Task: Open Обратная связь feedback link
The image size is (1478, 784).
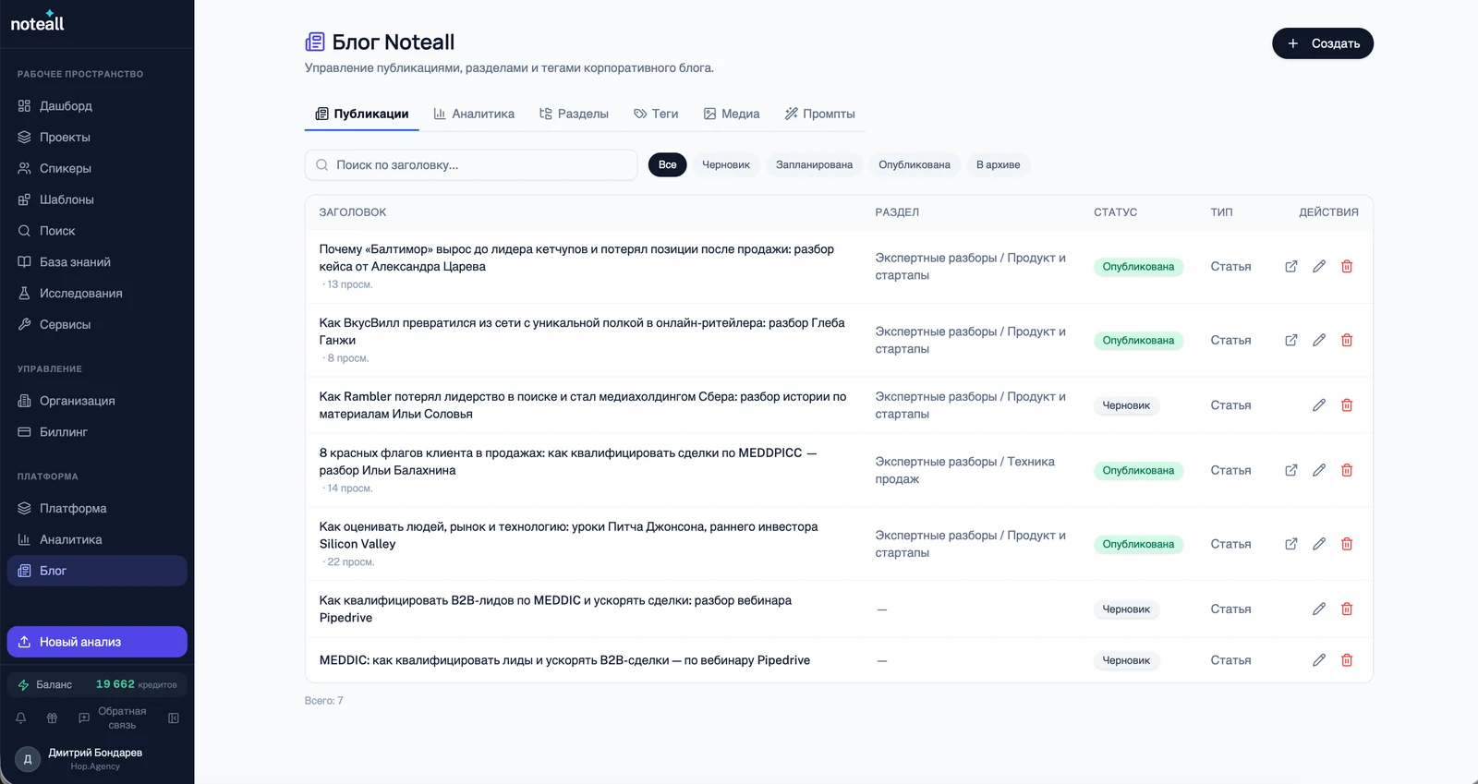Action: tap(113, 718)
